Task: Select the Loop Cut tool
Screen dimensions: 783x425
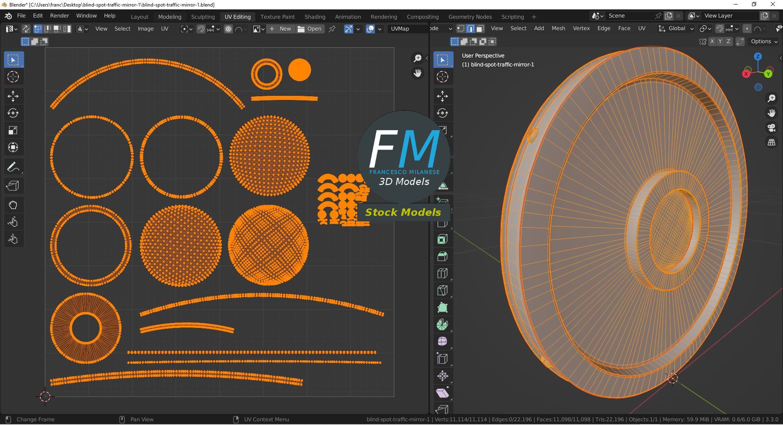Action: [442, 273]
